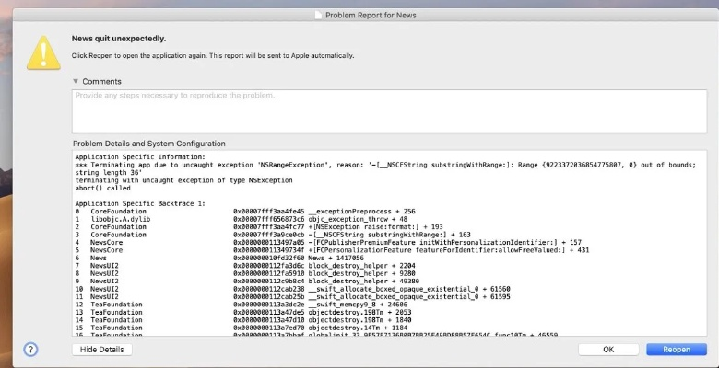Reopen the News application
Image resolution: width=719 pixels, height=368 pixels.
tap(677, 350)
